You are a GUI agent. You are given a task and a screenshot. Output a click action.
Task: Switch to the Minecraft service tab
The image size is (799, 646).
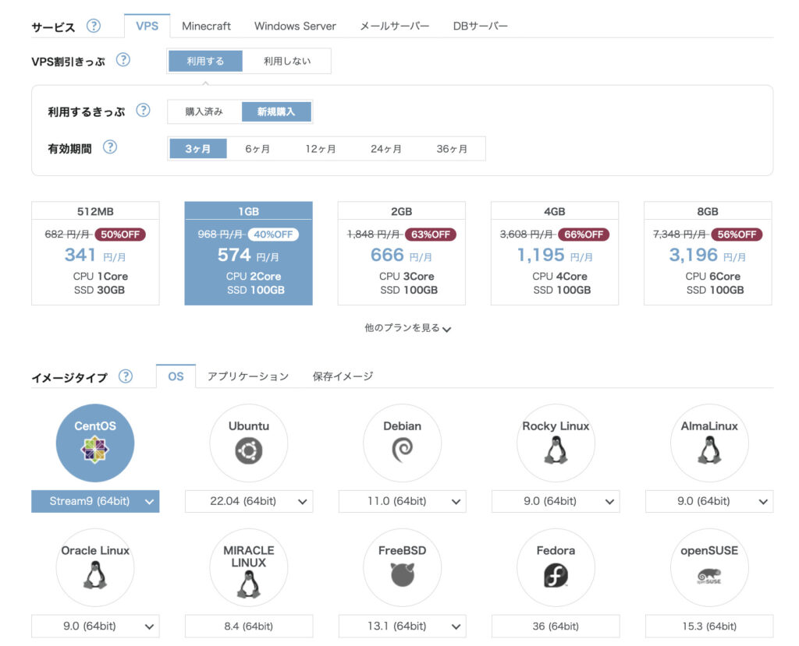[206, 26]
